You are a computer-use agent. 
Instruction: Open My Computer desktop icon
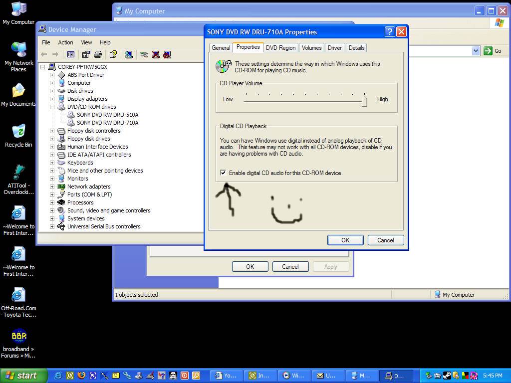18,13
